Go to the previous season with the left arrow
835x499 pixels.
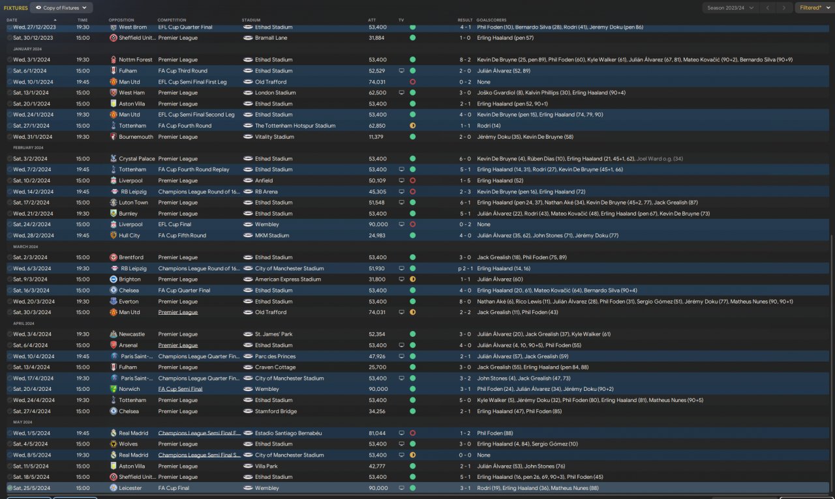tap(768, 8)
